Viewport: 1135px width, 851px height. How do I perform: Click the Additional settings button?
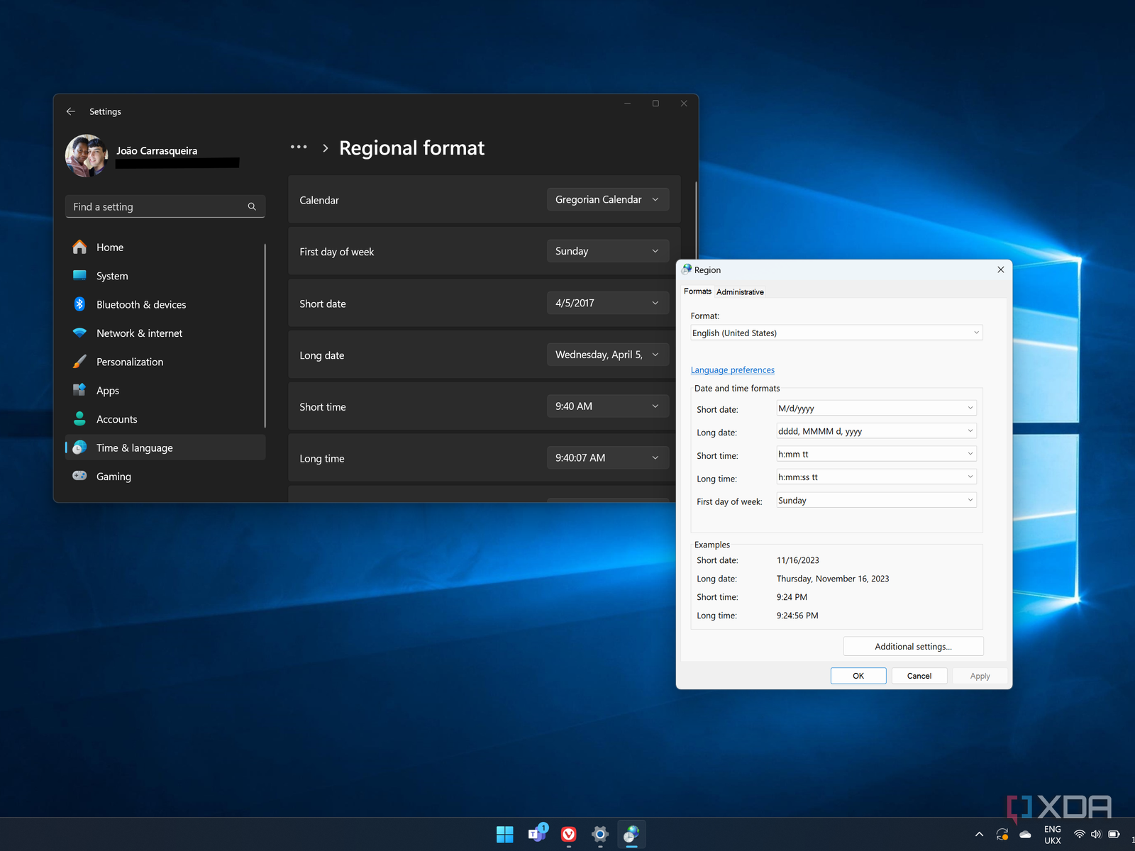coord(913,646)
